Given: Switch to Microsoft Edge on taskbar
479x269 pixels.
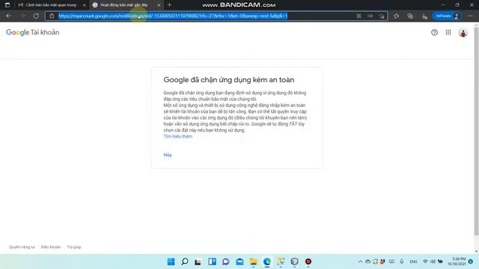Looking at the screenshot, I should coord(267,262).
